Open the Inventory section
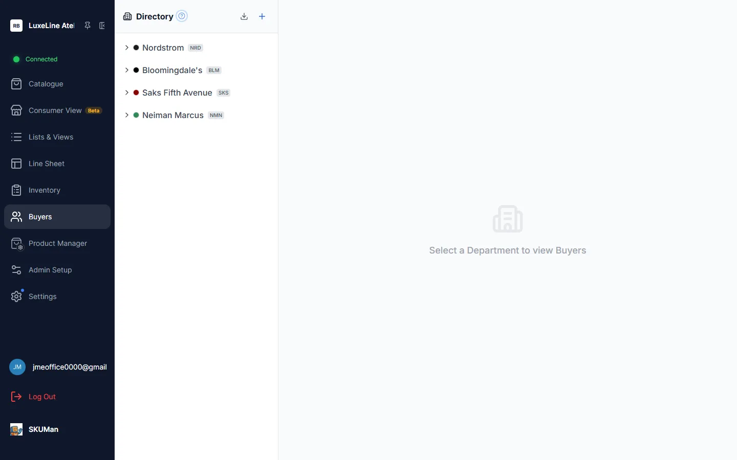Image resolution: width=737 pixels, height=460 pixels. click(x=57, y=190)
